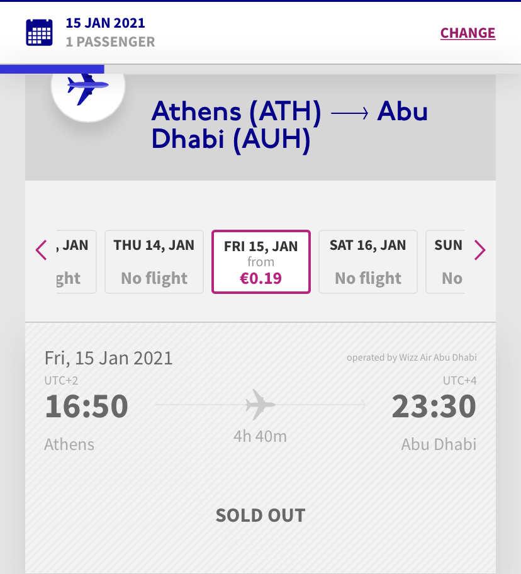Show later dates with right chevron
521x574 pixels.
click(479, 250)
